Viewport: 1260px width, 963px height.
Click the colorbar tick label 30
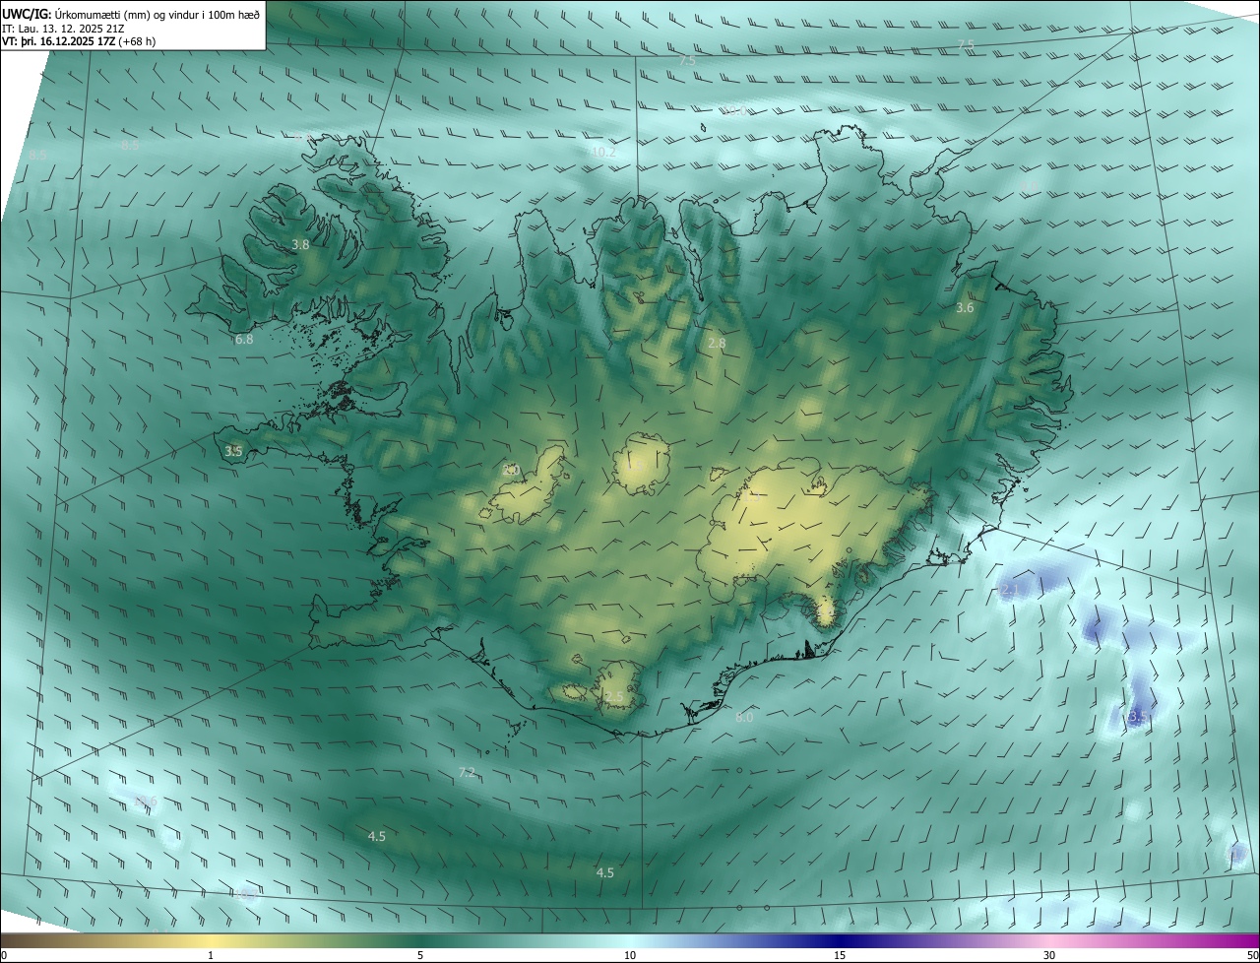(1049, 955)
